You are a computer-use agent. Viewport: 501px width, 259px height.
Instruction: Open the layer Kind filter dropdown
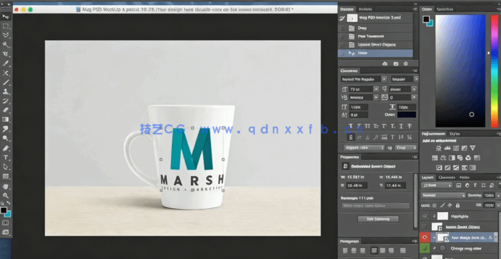tap(436, 185)
